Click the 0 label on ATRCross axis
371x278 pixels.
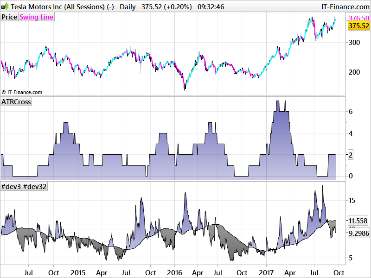351,176
